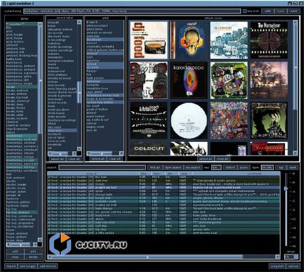Click the bpm reset button
This screenshot has width=304, height=272.
(x=292, y=167)
